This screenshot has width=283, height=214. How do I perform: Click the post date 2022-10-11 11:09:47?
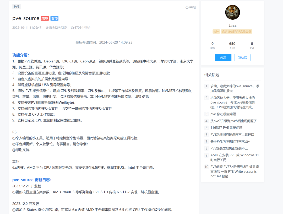click(27, 28)
